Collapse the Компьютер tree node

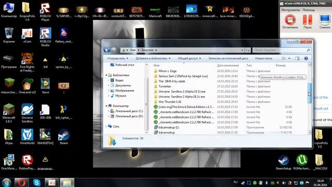point(106,106)
